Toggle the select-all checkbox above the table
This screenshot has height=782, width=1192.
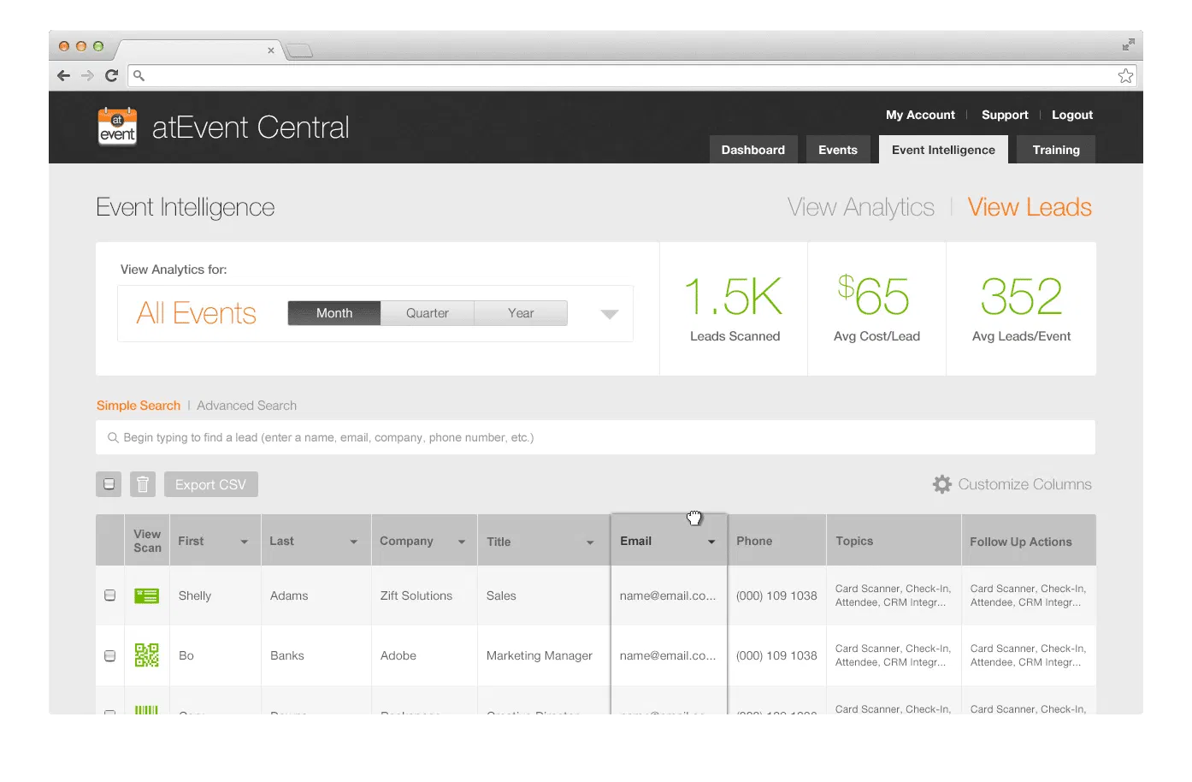tap(109, 484)
